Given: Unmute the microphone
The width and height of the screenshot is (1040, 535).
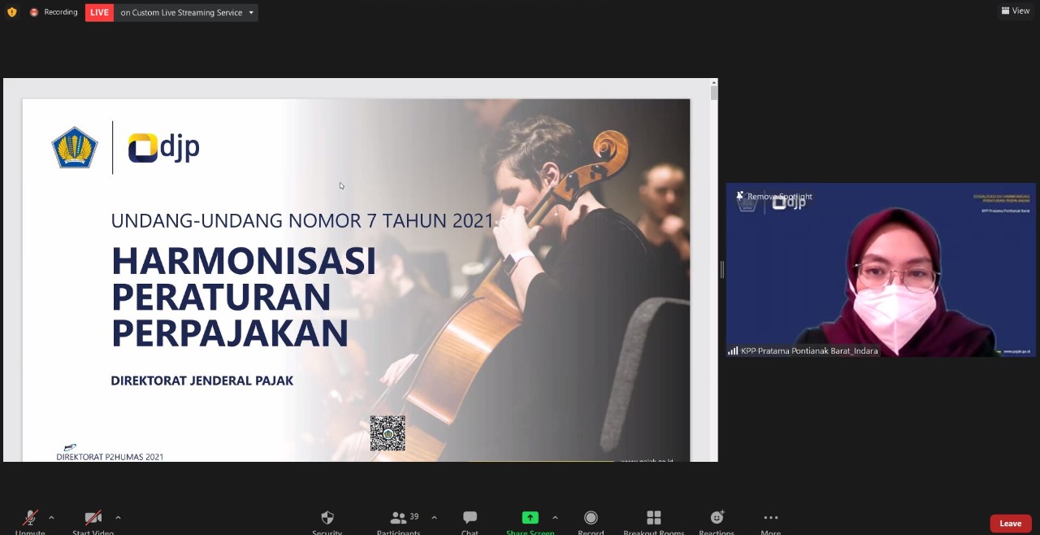Looking at the screenshot, I should 30,521.
